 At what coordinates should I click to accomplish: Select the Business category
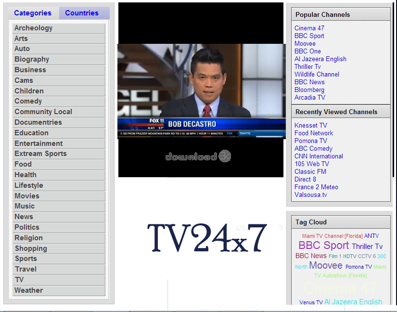tap(59, 70)
